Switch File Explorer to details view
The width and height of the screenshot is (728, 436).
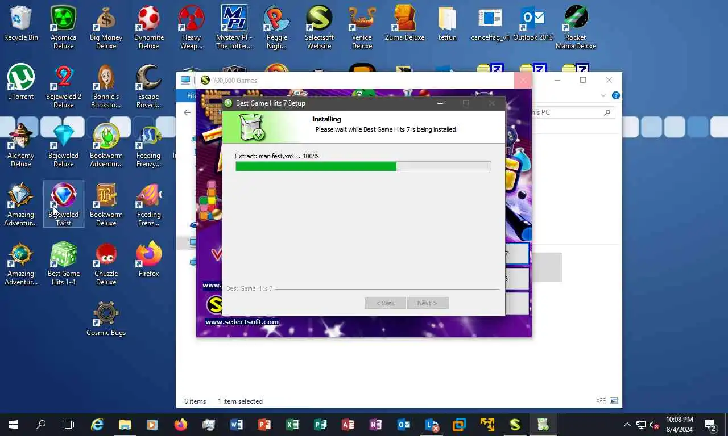coord(601,401)
